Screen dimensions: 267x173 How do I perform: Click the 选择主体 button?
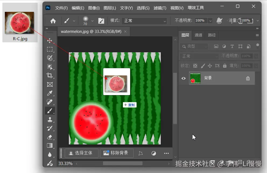tap(81, 153)
